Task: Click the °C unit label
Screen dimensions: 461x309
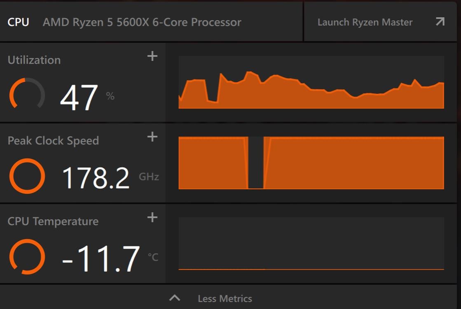Action: (x=153, y=257)
